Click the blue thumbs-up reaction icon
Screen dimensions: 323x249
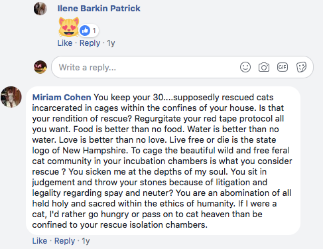85,31
